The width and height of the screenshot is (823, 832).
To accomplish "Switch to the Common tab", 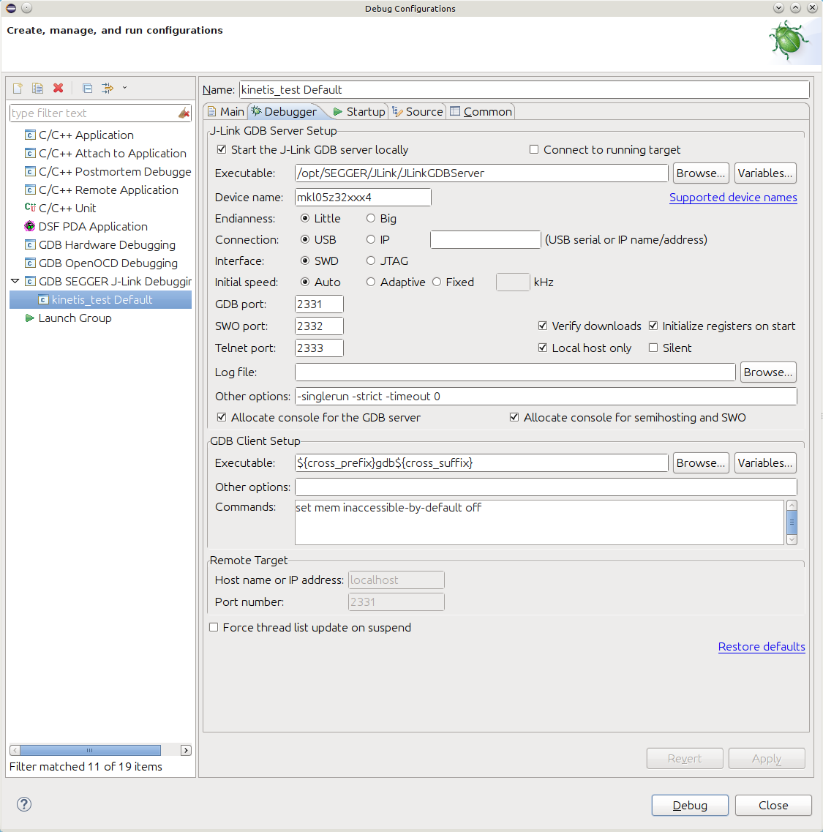I will coord(481,111).
